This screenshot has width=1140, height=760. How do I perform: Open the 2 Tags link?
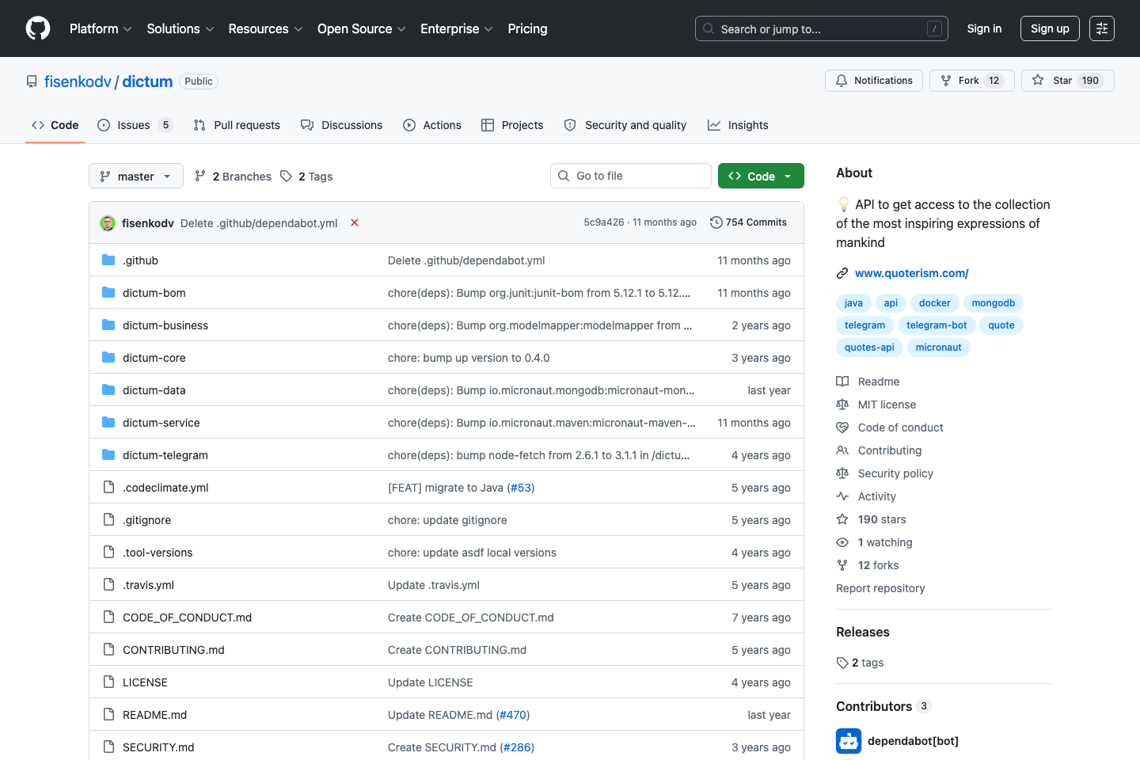(306, 177)
